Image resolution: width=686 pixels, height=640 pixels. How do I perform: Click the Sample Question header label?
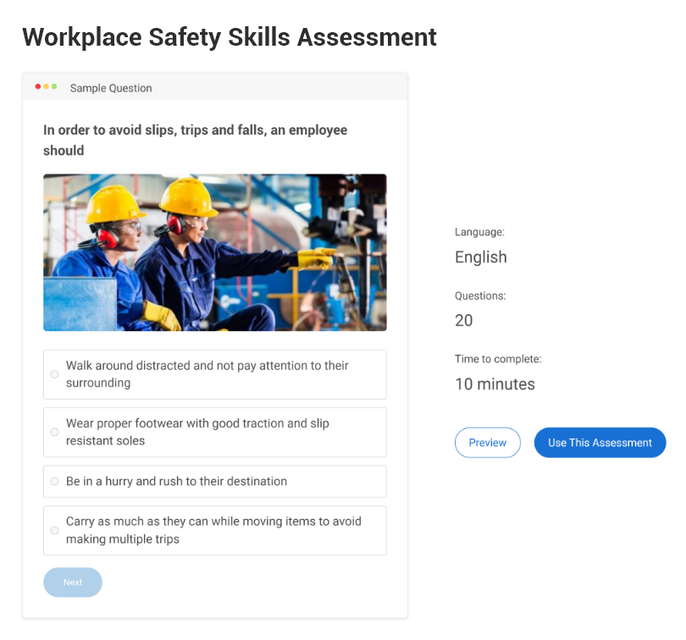pyautogui.click(x=110, y=88)
